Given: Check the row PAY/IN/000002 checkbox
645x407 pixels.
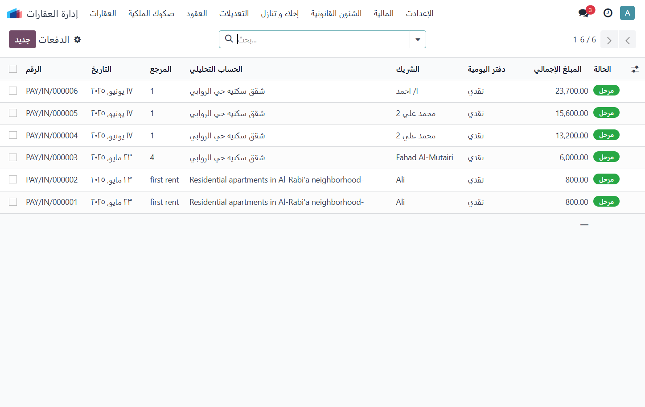Looking at the screenshot, I should 13,179.
